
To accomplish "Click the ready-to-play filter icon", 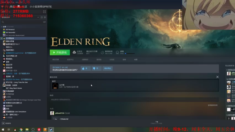I will point(45,17).
